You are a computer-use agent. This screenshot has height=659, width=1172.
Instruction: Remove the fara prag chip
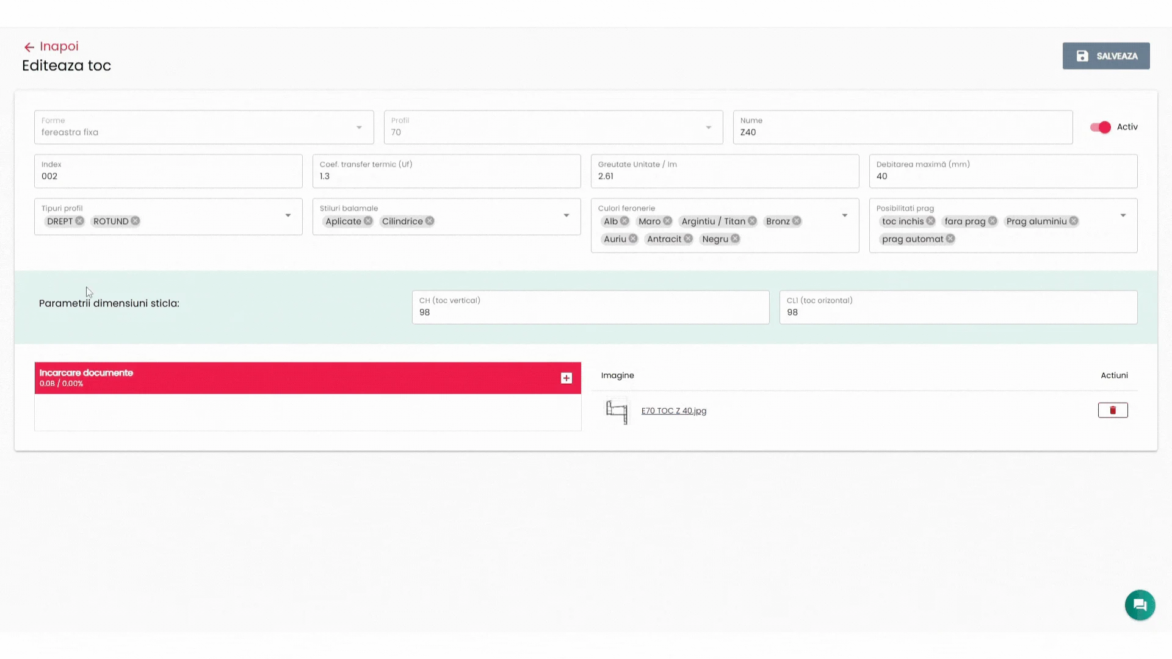point(993,221)
